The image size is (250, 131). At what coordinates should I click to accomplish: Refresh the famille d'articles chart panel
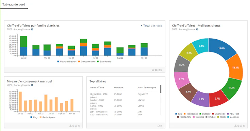(159, 70)
